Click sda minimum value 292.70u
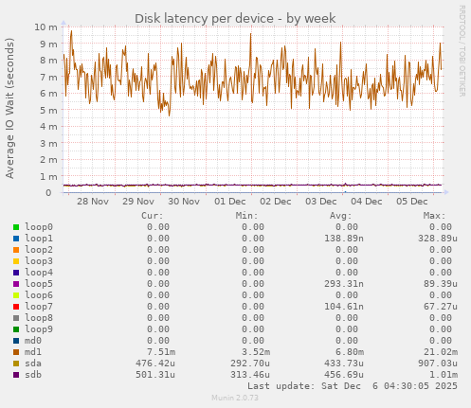Image resolution: width=471 pixels, height=408 pixels. click(x=250, y=364)
